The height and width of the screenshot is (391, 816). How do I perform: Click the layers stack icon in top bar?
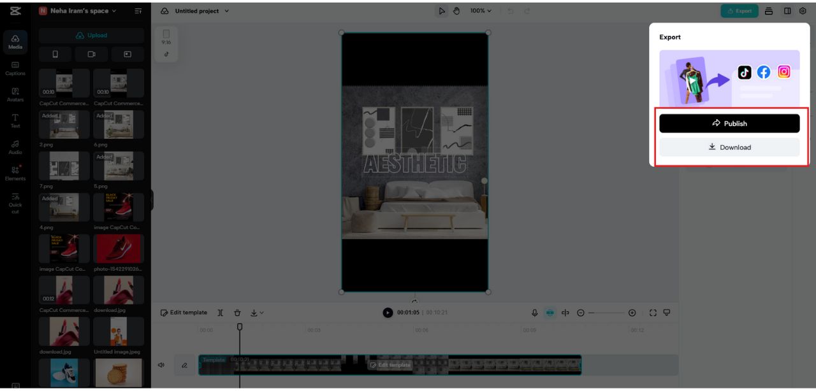769,11
